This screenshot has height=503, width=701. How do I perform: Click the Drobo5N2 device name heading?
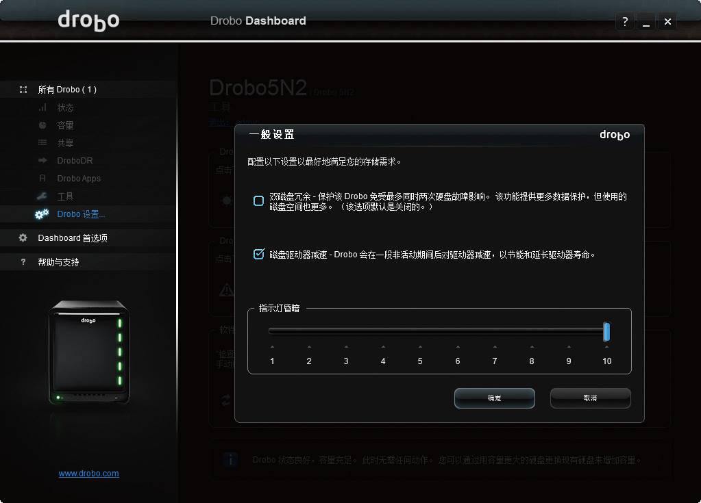258,88
